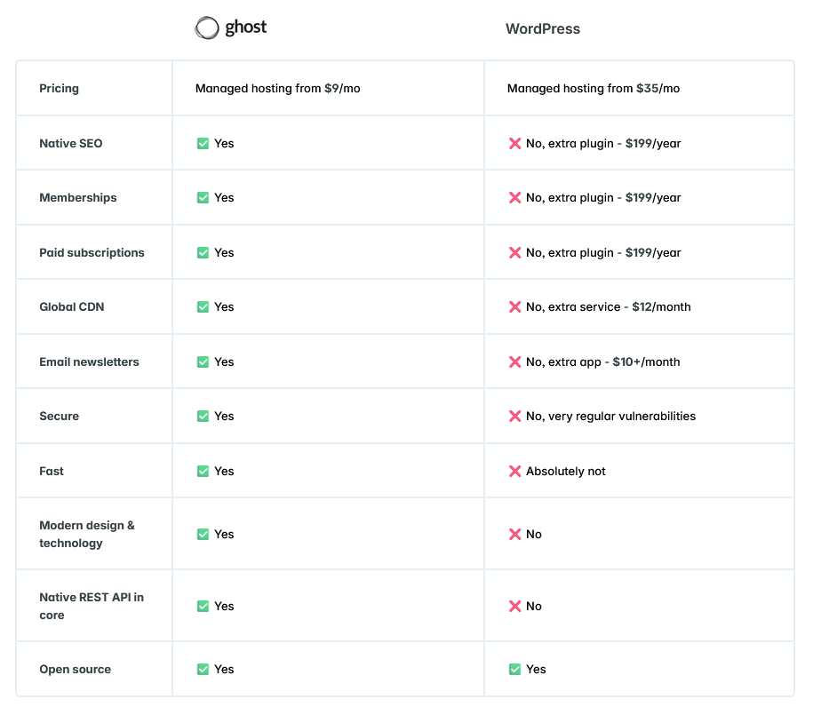This screenshot has height=715, width=821.
Task: Click the green checkmark in Memberships row
Action: coord(203,198)
